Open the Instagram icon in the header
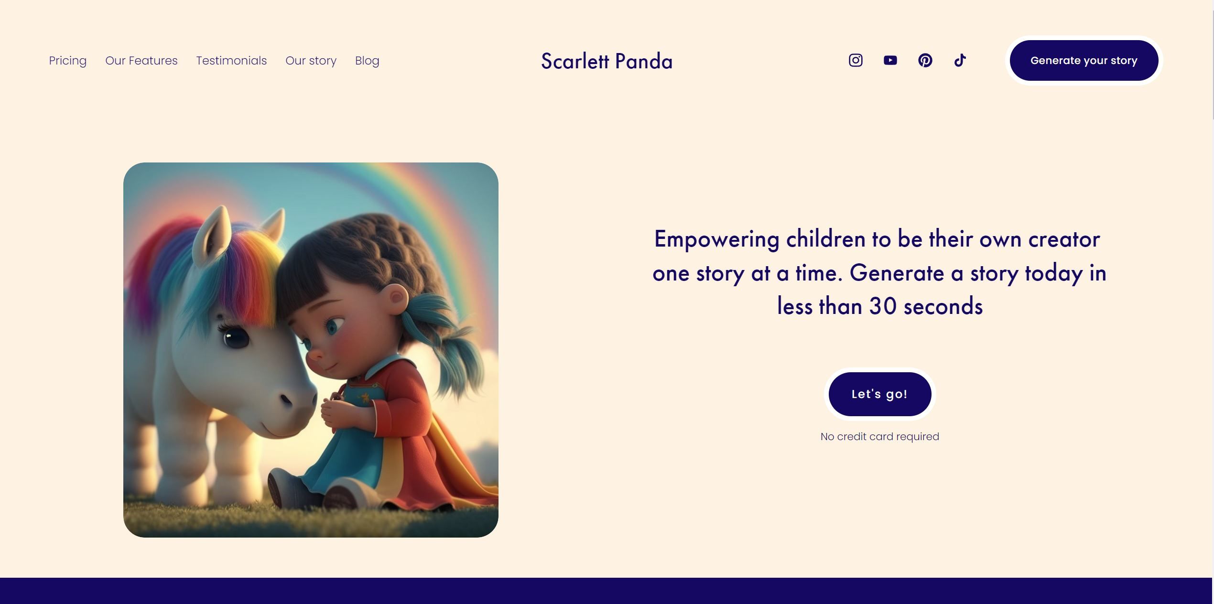Viewport: 1214px width, 604px height. coord(855,60)
